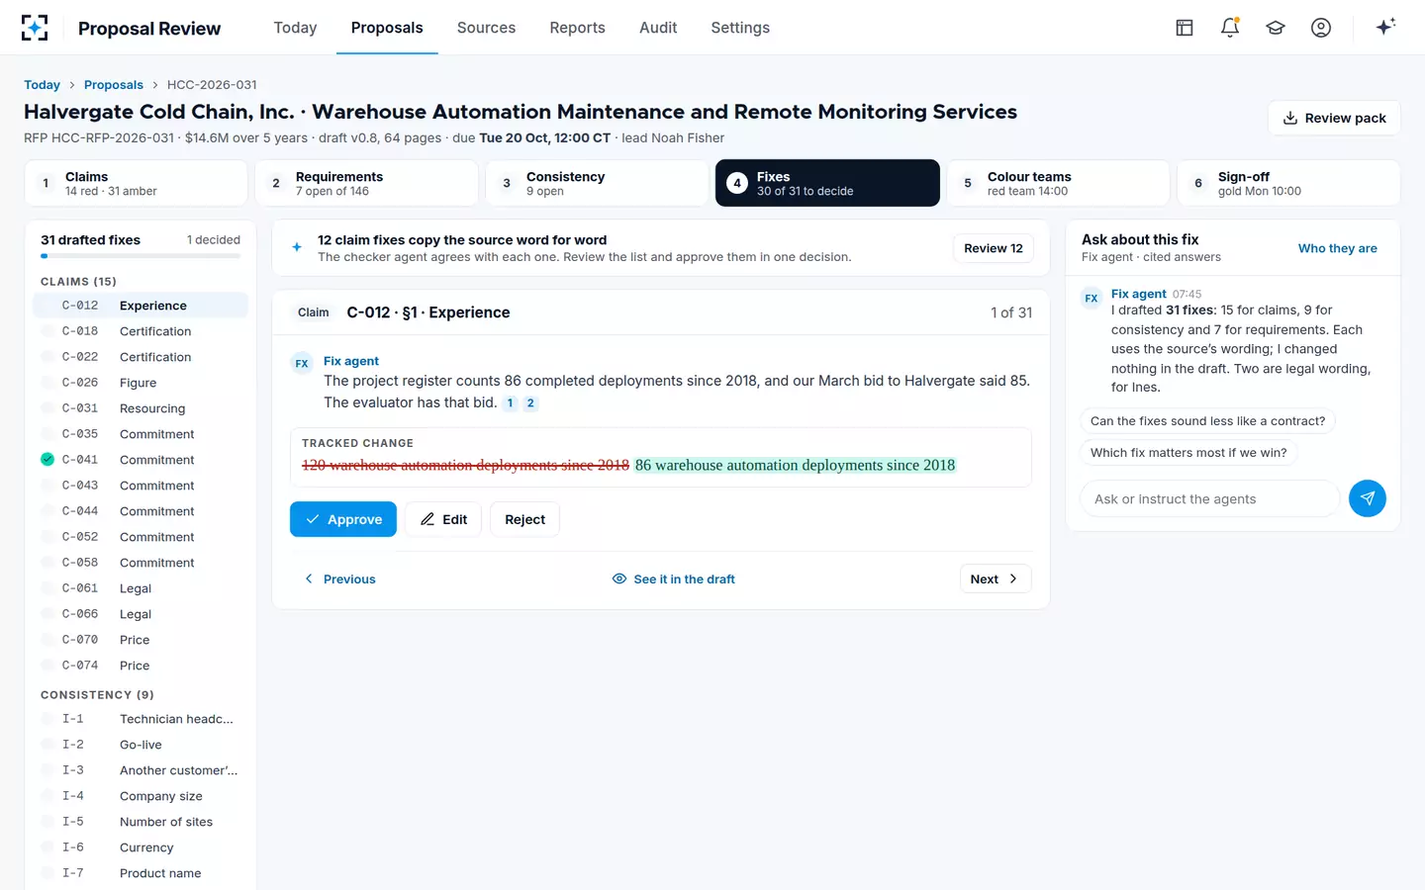The height and width of the screenshot is (890, 1425).
Task: Switch to the Sources tab
Action: pyautogui.click(x=486, y=28)
